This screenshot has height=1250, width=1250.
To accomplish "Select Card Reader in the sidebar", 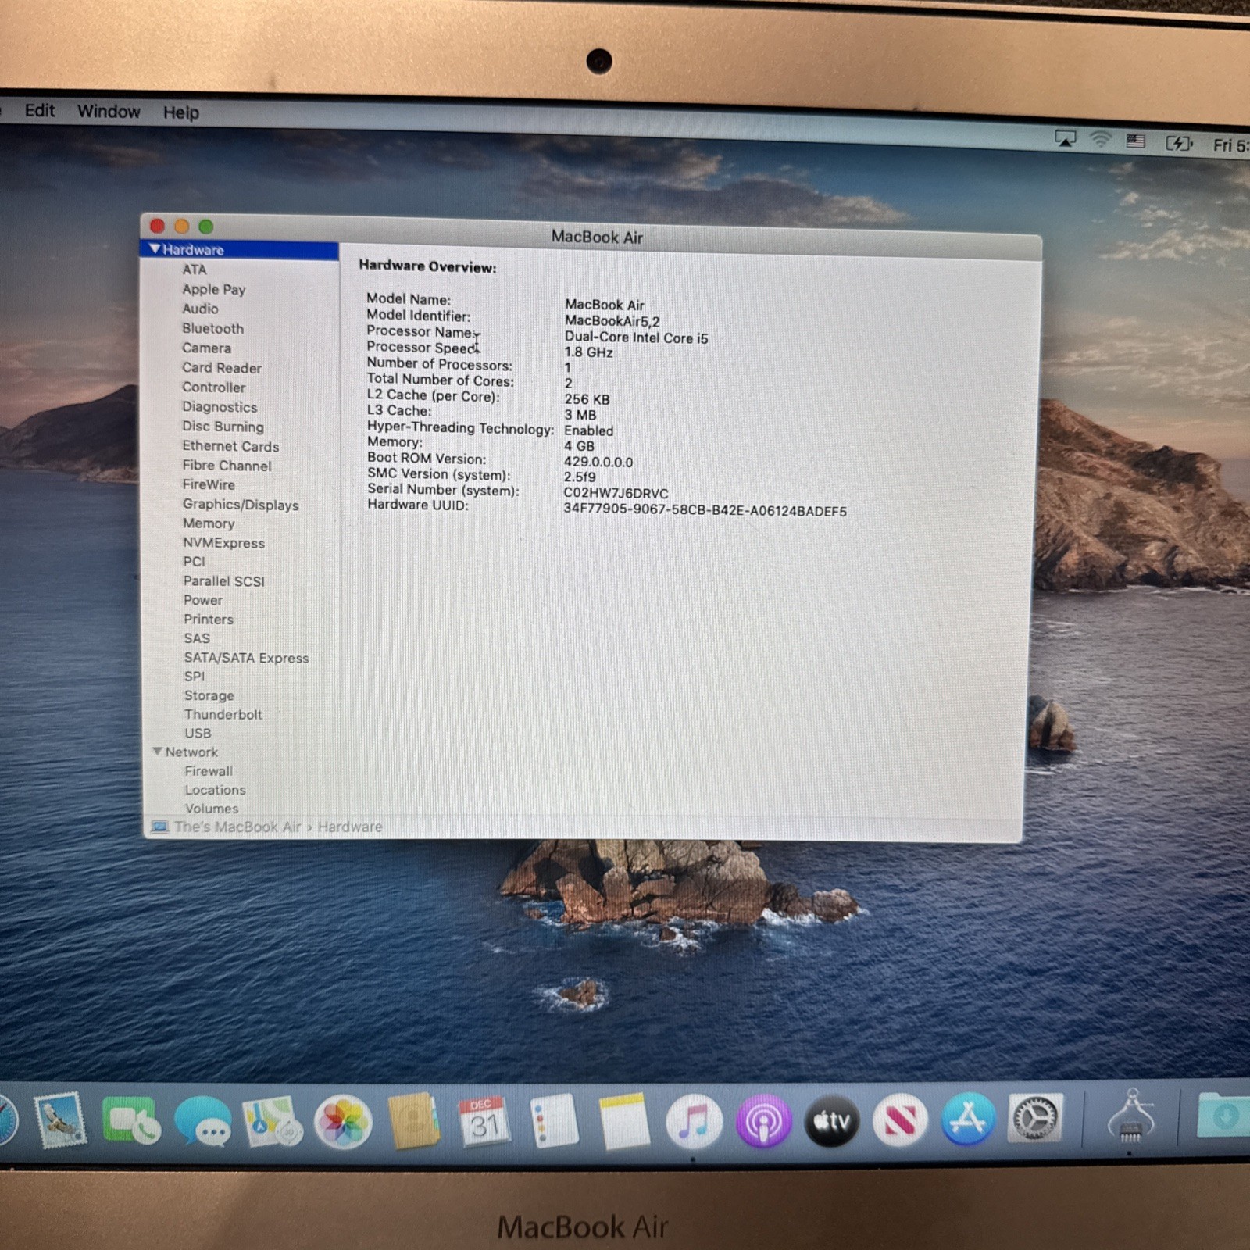I will point(222,367).
